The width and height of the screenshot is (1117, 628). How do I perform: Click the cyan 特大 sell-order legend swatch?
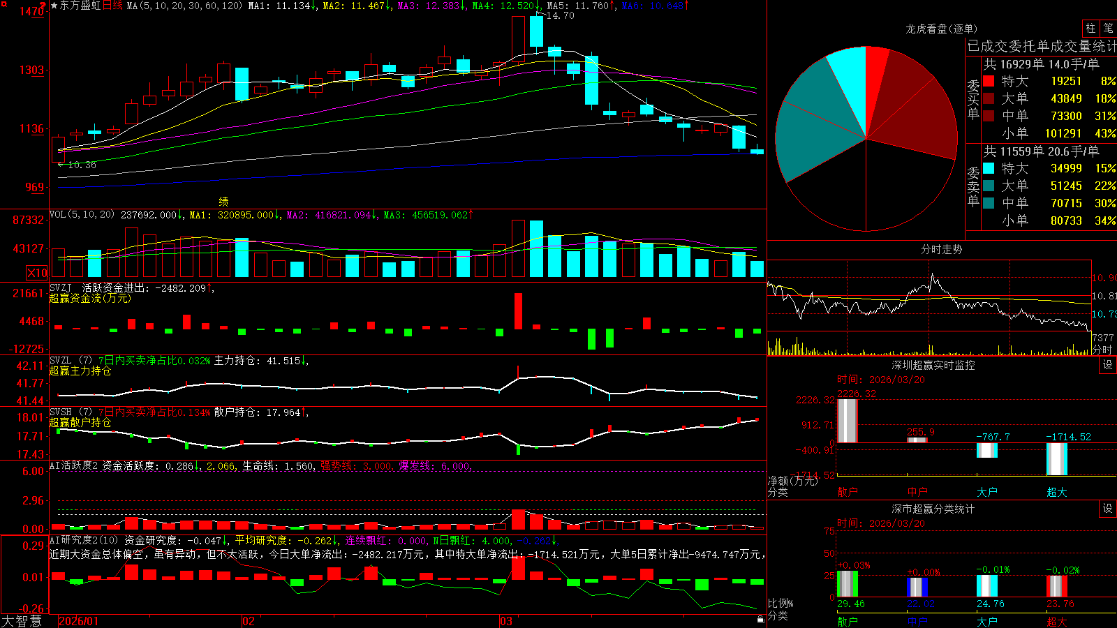pos(989,168)
